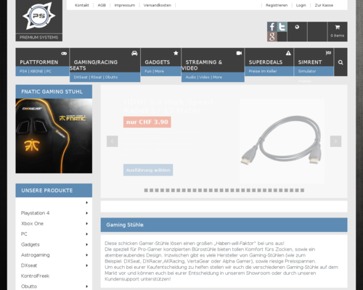Screen dimensions: 363x290
Task: Go to Zur Kasse checkout
Action: (x=324, y=5)
